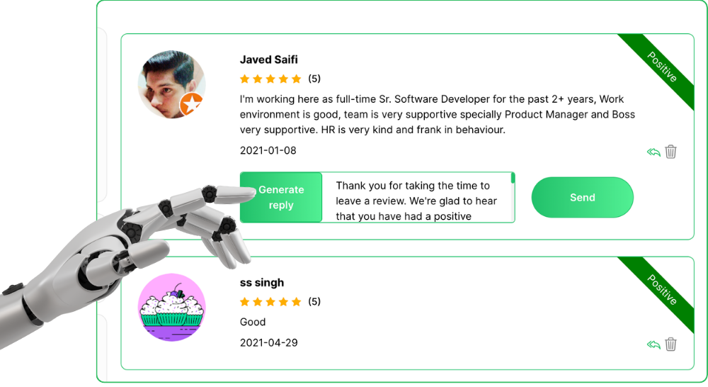708x387 pixels.
Task: Delete ss singh's review with trash icon
Action: click(671, 344)
